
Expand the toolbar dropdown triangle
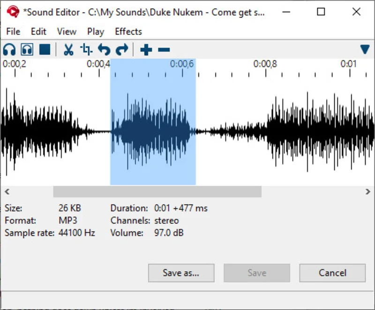365,49
